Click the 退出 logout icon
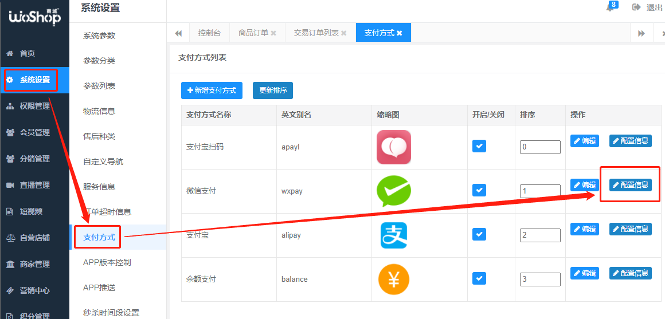The width and height of the screenshot is (665, 319). pos(636,7)
